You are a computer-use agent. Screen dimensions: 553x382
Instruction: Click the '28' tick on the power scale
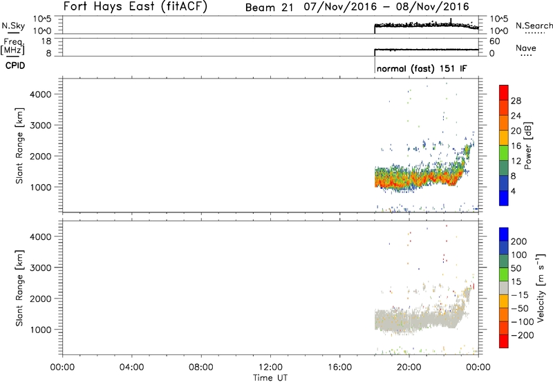pyautogui.click(x=516, y=101)
